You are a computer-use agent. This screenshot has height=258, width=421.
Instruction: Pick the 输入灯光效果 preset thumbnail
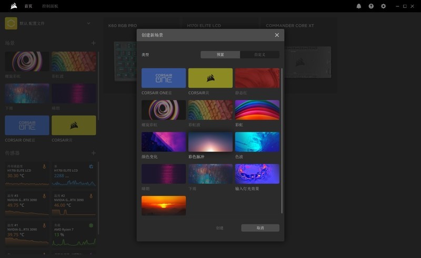point(257,174)
